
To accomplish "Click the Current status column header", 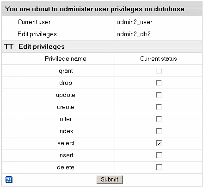I will click(159, 59).
